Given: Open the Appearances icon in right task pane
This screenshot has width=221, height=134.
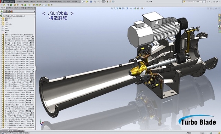Looking at the screenshot, I should pos(220,26).
